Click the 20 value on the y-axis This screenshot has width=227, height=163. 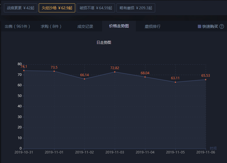coord(20,127)
